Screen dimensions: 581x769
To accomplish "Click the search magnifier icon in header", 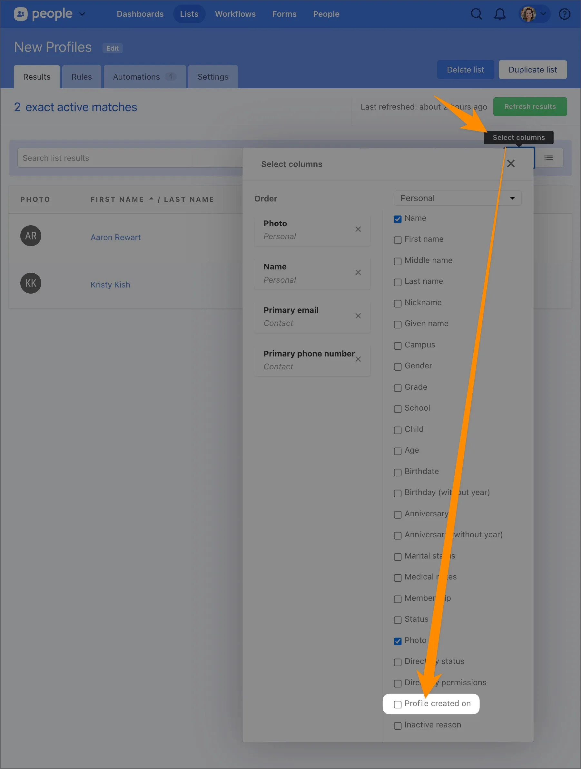I will (x=476, y=14).
